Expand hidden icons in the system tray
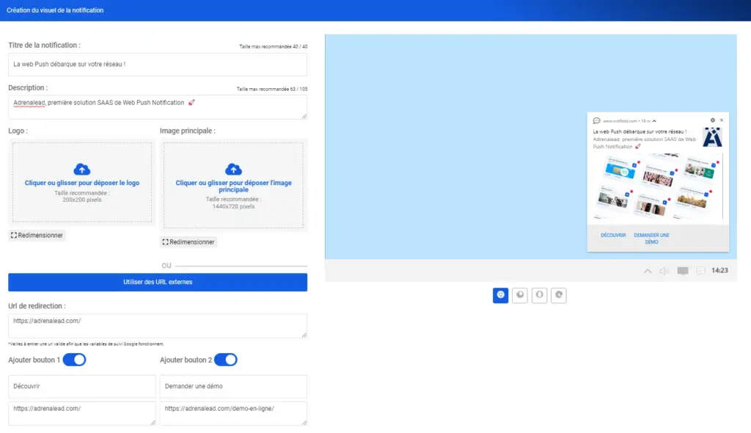Image resolution: width=751 pixels, height=433 pixels. click(648, 271)
